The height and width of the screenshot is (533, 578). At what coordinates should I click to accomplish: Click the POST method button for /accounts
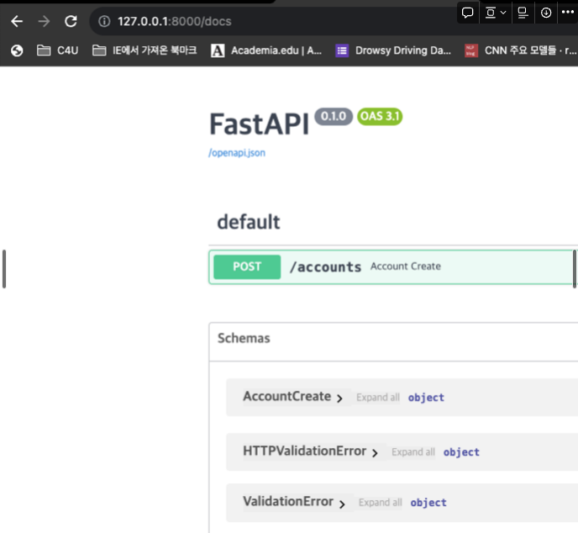(x=247, y=266)
